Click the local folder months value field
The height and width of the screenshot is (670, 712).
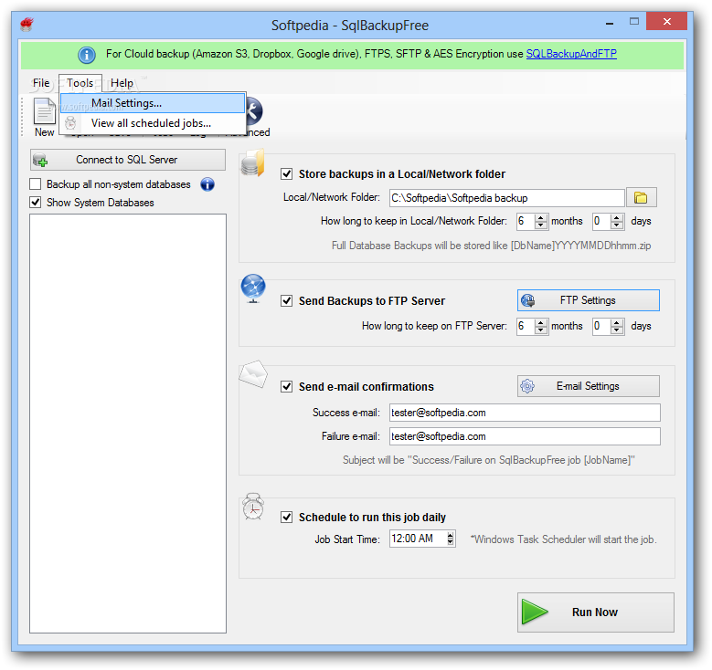(526, 221)
